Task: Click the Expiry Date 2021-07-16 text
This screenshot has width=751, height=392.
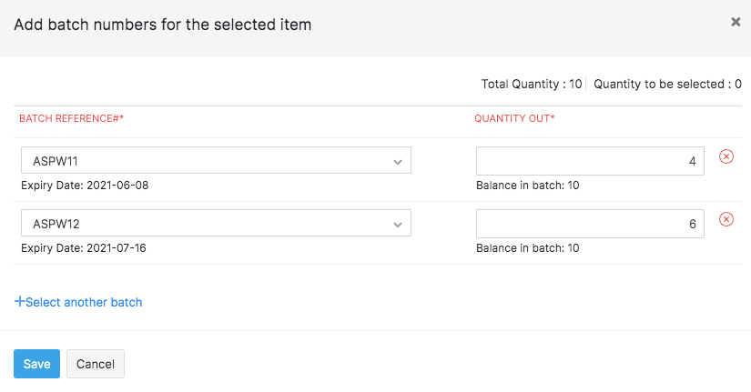Action: (x=84, y=248)
